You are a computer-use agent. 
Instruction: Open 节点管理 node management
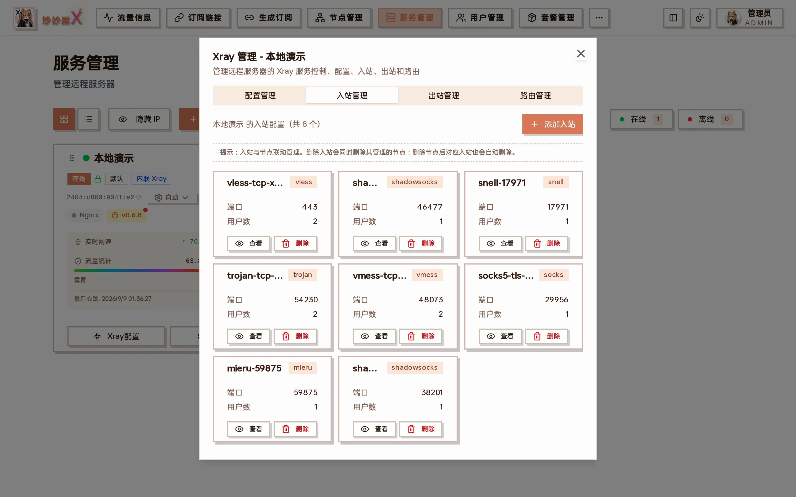[x=339, y=18]
